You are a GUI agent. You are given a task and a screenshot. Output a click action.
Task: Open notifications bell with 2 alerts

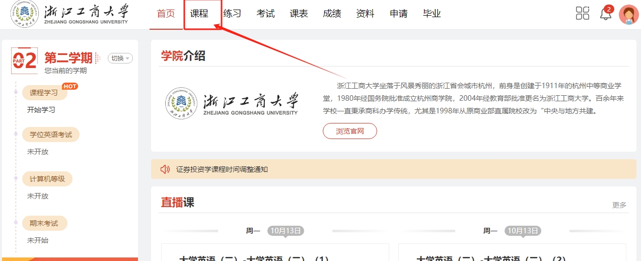(606, 14)
